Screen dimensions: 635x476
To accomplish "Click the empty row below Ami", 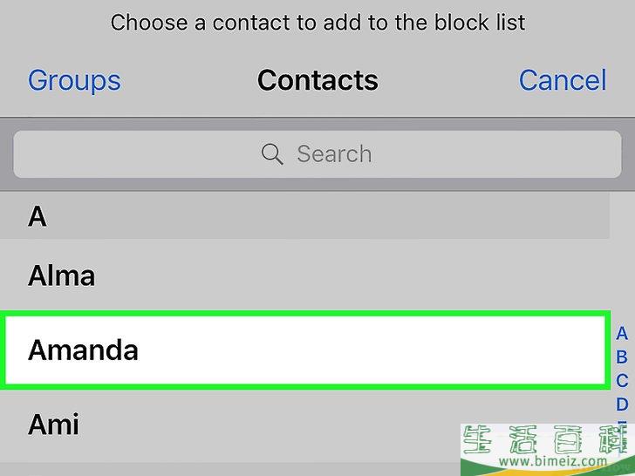I will coord(230,470).
